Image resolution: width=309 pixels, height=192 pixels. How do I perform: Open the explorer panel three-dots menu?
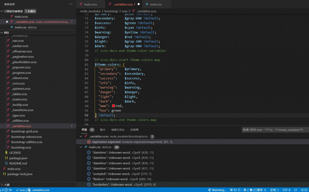point(71,4)
